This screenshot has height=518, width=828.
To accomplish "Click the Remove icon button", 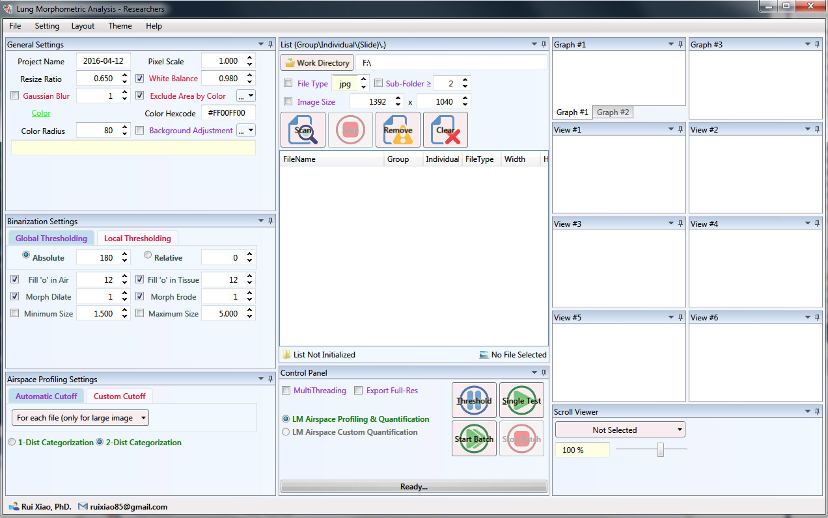I will [x=398, y=130].
